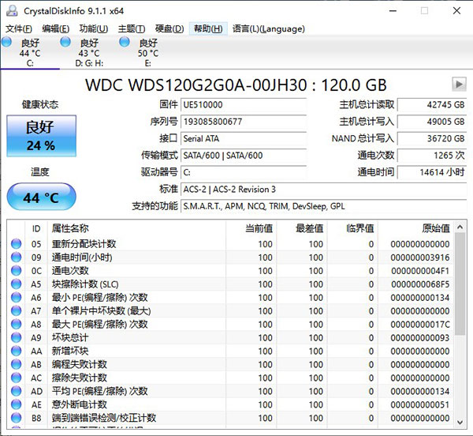Viewport: 473px width, 436px height.
Task: Select the 通电时间(小时) attribute row
Action: [x=83, y=257]
